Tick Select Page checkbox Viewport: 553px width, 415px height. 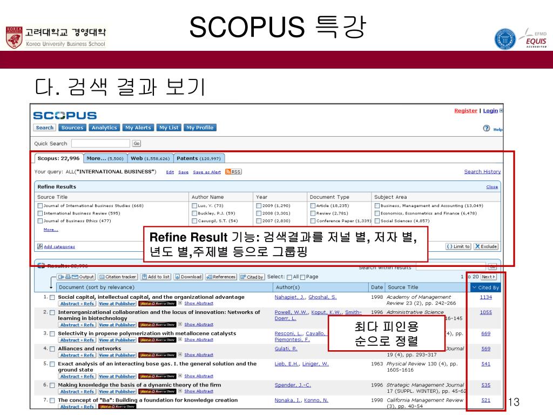click(302, 277)
